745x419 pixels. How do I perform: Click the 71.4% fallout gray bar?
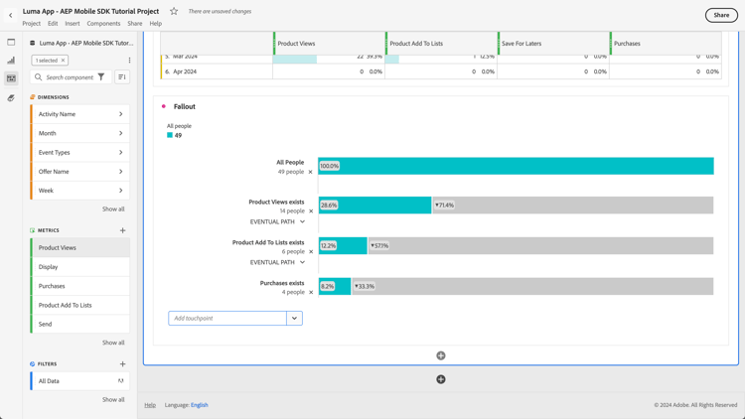[x=572, y=206]
